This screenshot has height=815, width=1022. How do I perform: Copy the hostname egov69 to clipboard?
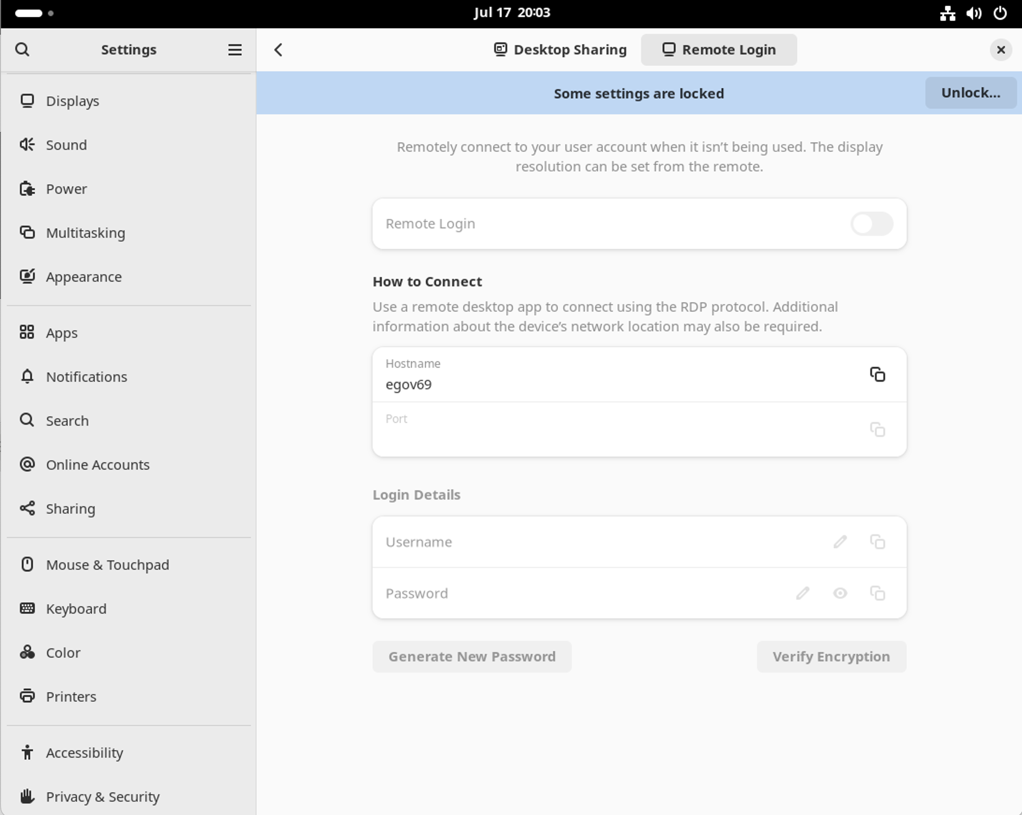click(x=877, y=374)
